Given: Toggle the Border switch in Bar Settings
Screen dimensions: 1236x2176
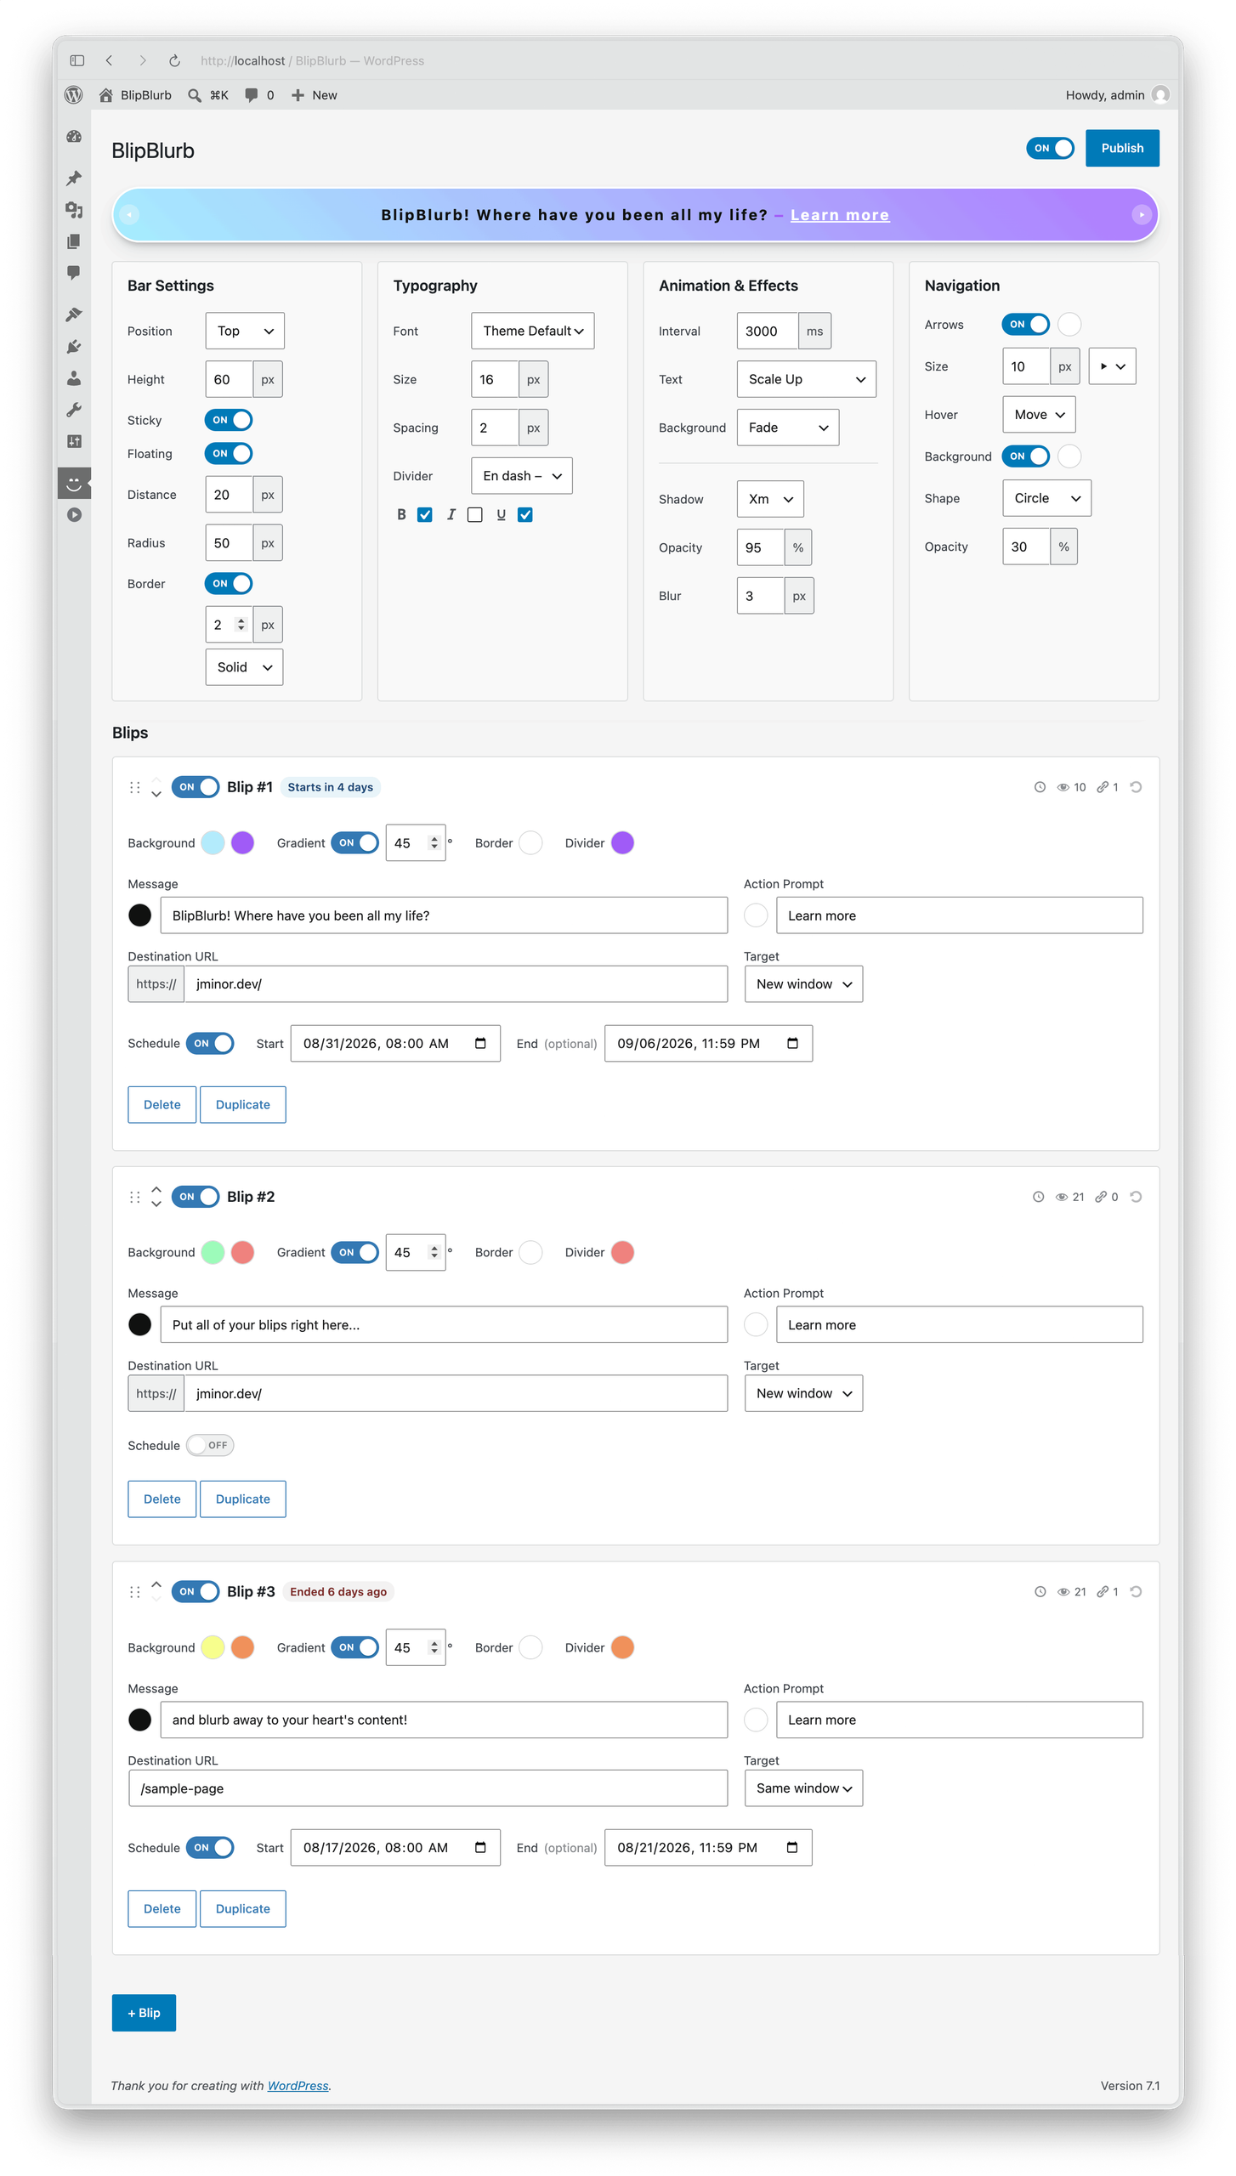Looking at the screenshot, I should (229, 584).
